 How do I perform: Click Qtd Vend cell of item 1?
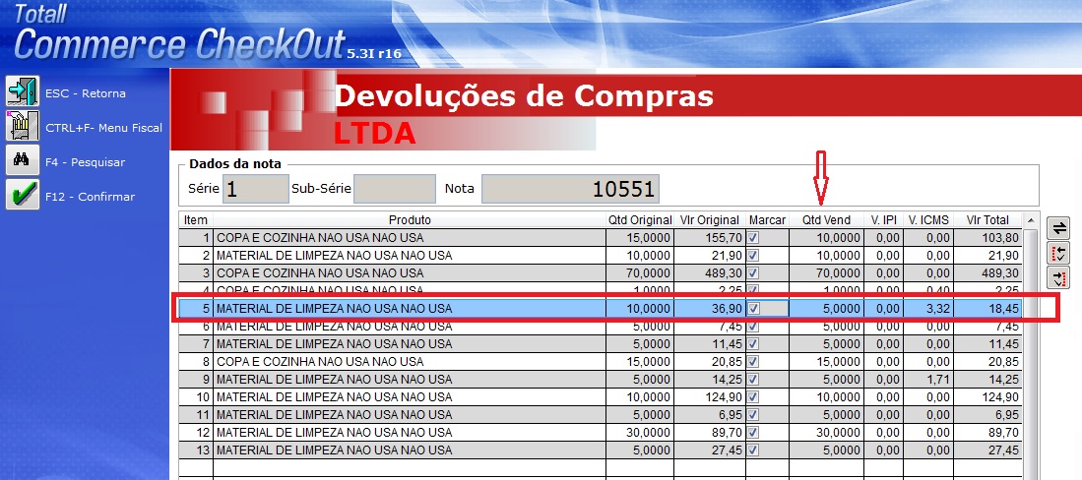point(826,238)
